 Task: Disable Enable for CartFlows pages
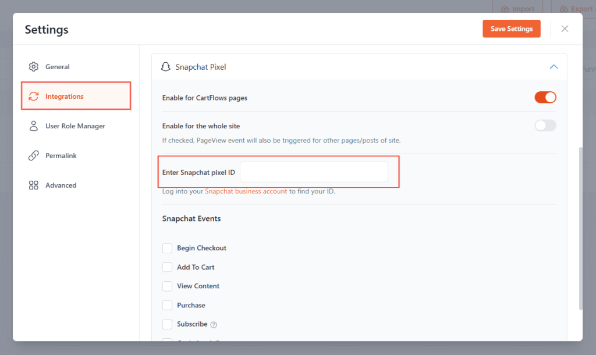[545, 98]
